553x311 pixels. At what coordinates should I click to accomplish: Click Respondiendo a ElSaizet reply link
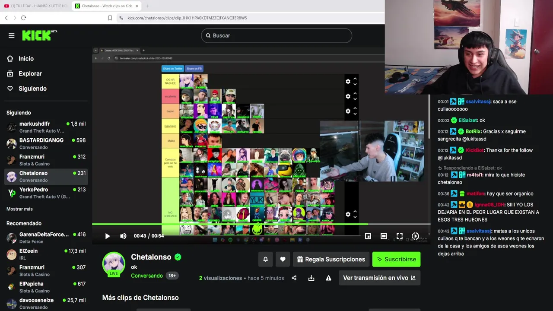click(470, 168)
